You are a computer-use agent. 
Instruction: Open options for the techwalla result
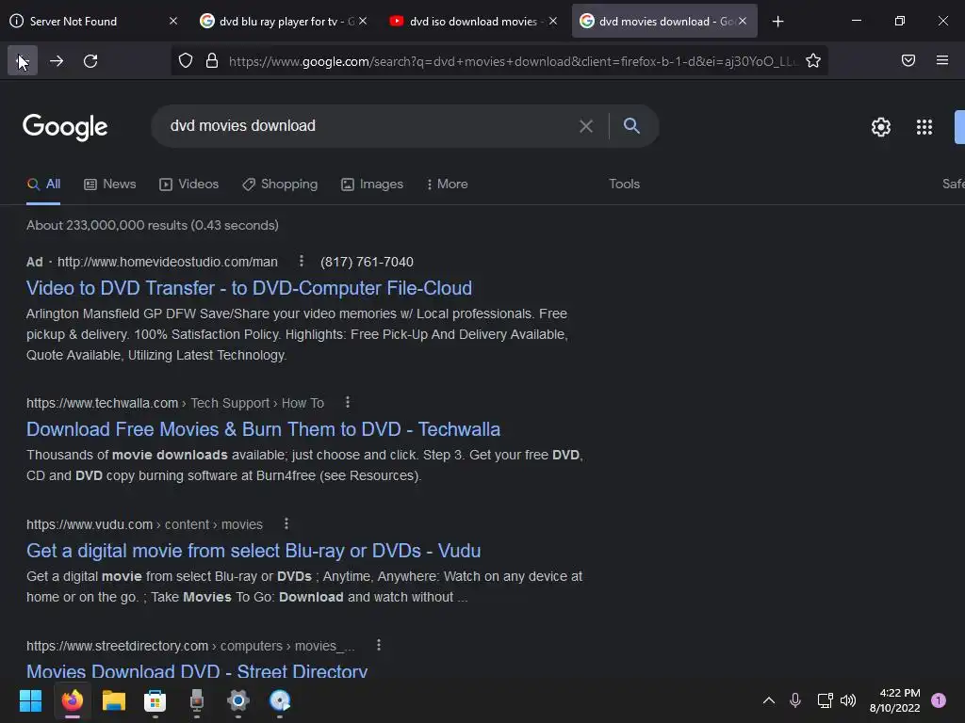[348, 402]
